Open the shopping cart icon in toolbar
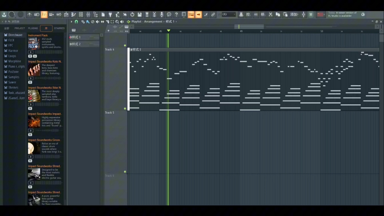Image resolution: width=384 pixels, height=216 pixels. coord(311,15)
